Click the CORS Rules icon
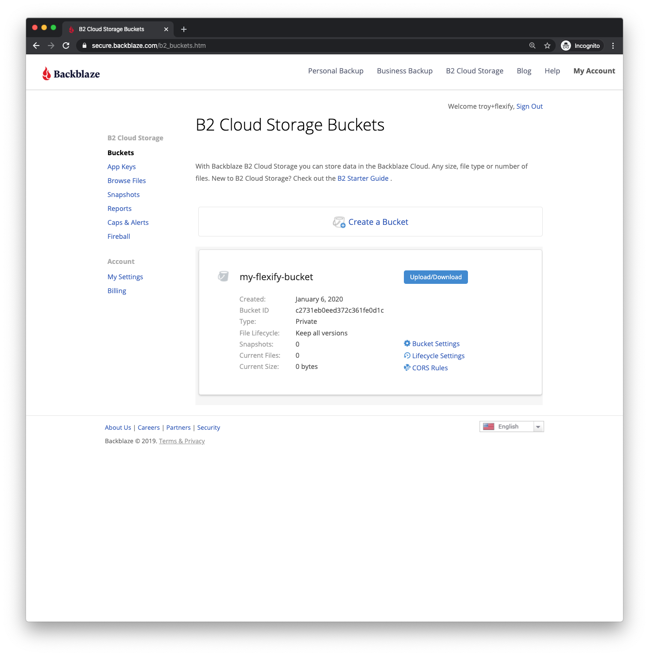The width and height of the screenshot is (649, 656). pyautogui.click(x=407, y=367)
